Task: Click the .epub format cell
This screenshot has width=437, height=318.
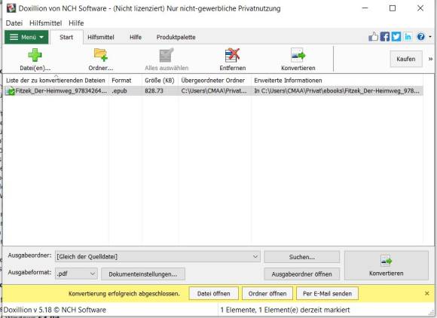Action: coord(119,91)
